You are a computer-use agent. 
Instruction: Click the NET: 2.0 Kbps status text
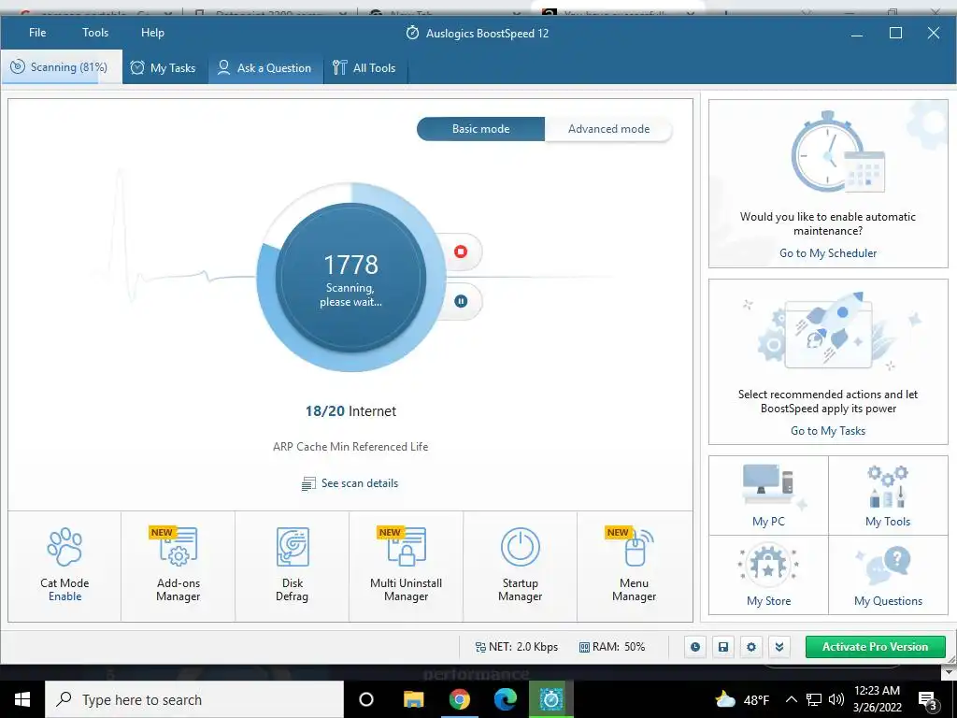coord(516,647)
